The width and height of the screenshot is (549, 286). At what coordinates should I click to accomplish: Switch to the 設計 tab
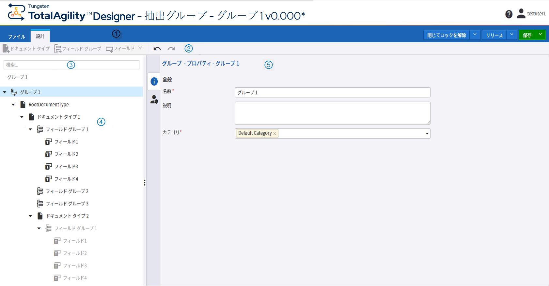coord(40,36)
